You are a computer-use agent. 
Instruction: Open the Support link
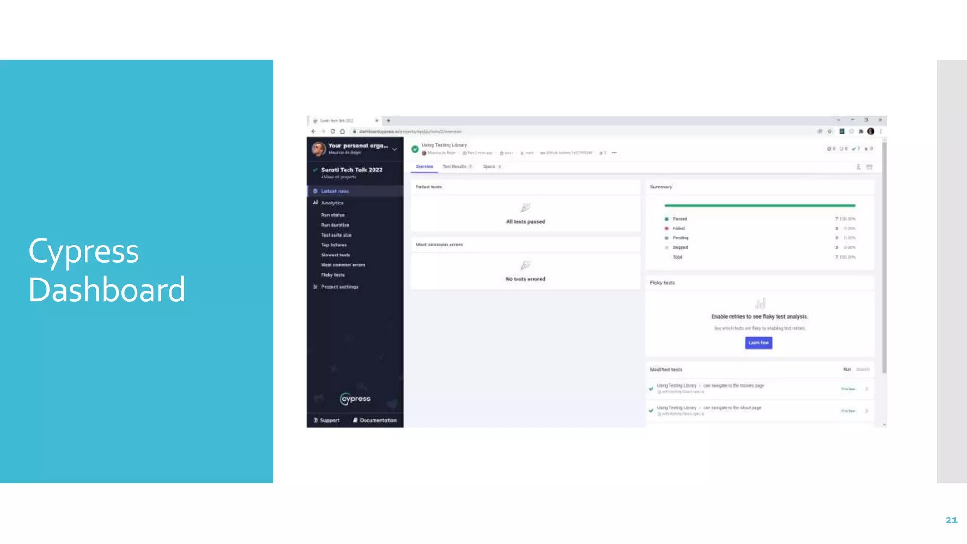[x=326, y=420]
